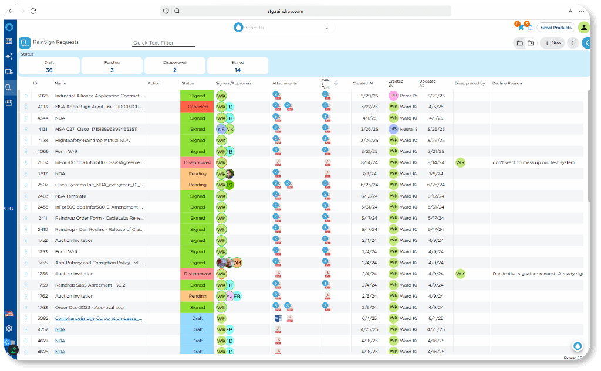Open the shopping cart icon
This screenshot has height=371, width=601.
point(521,28)
